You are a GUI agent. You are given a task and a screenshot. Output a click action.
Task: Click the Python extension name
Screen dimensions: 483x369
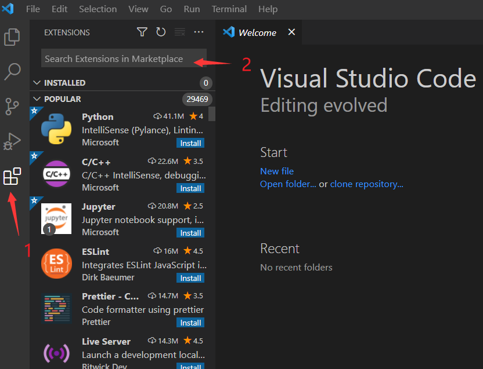tap(98, 117)
